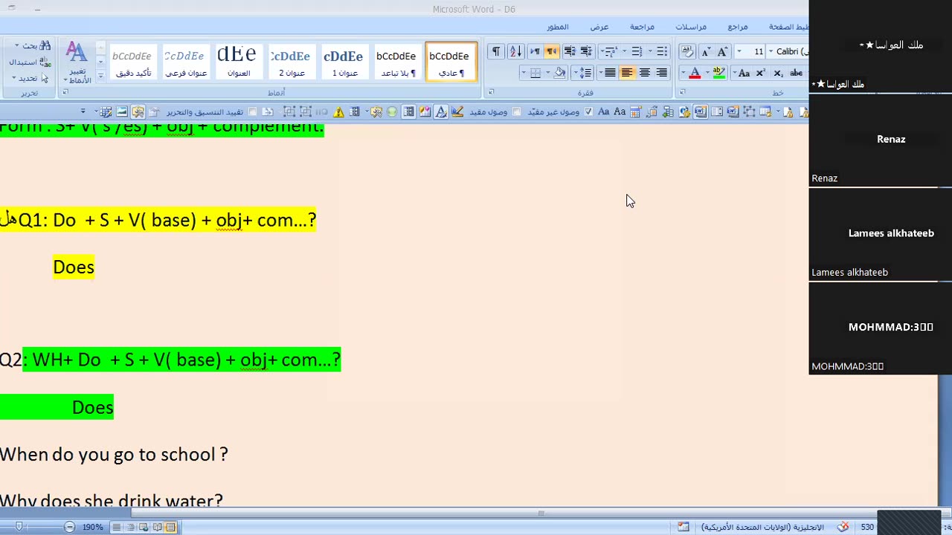Switch to Full Screen Reading view
Image resolution: width=952 pixels, height=535 pixels.
157,527
